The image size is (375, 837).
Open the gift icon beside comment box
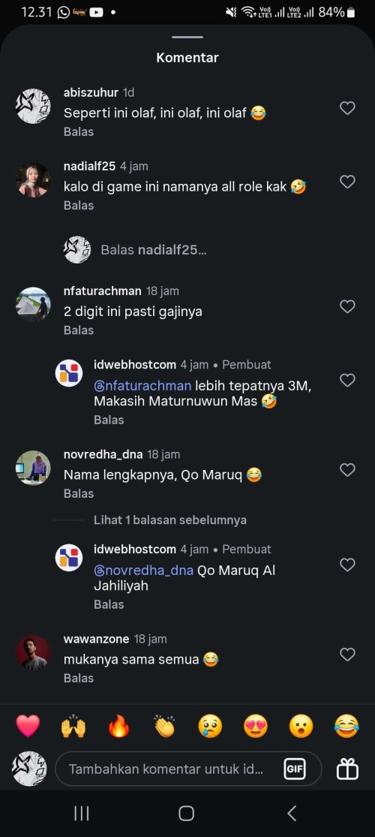point(347,769)
